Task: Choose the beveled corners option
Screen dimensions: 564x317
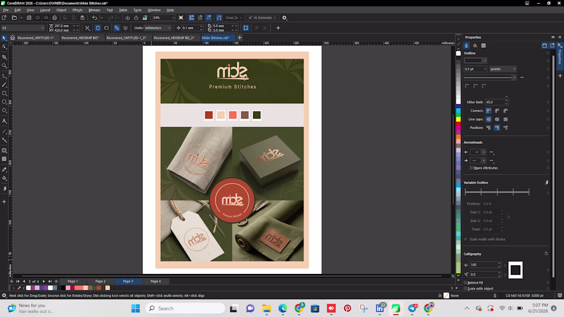Action: [506, 111]
